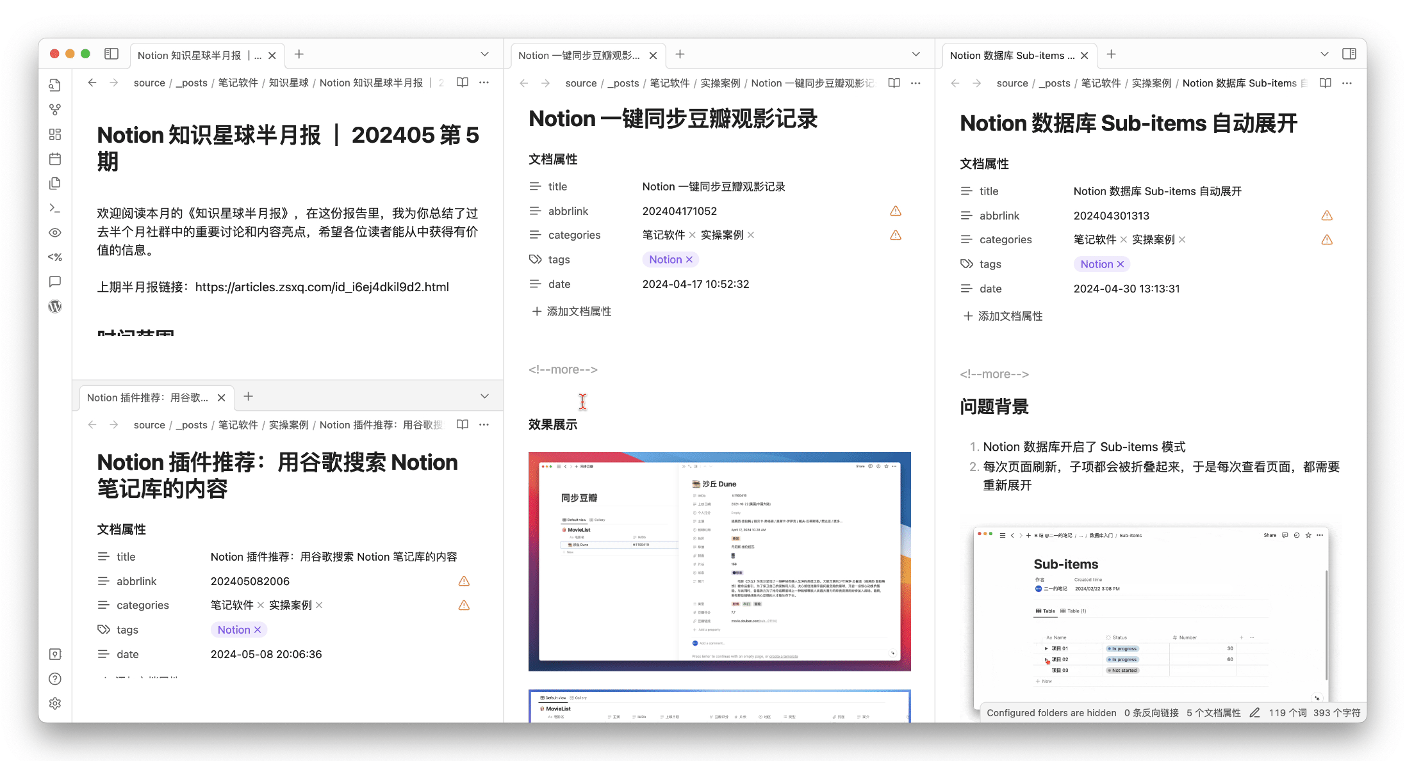Click categories warning icon in Sub-items pane
Image resolution: width=1405 pixels, height=761 pixels.
click(x=1327, y=240)
